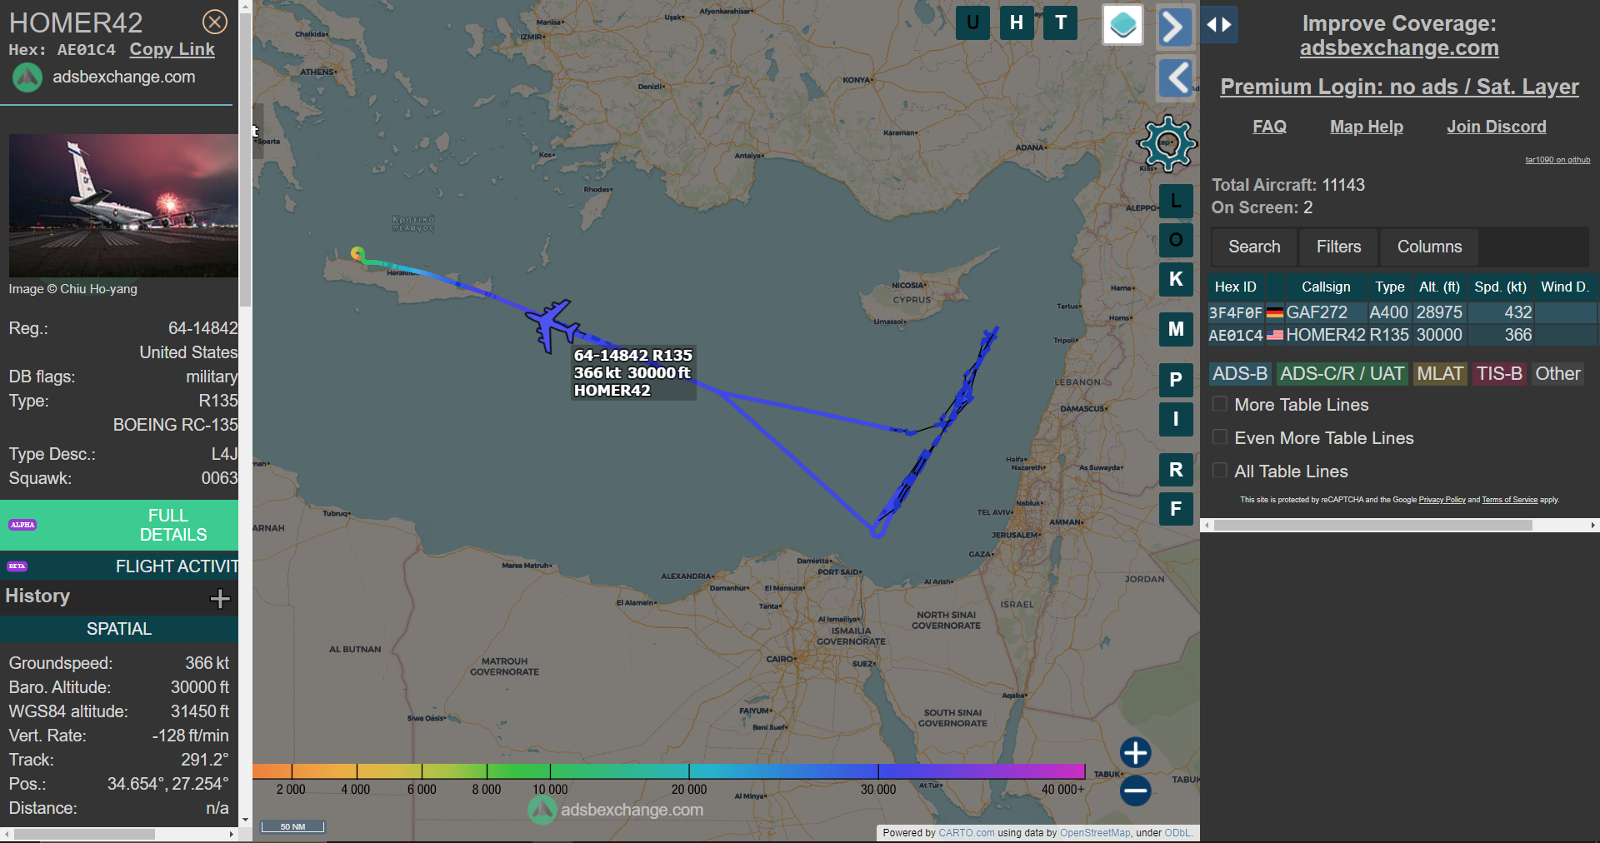Sort table by Alt. (ft) column
The width and height of the screenshot is (1600, 843).
[1439, 287]
